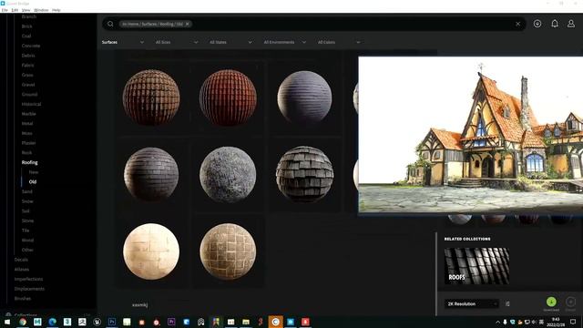This screenshot has width=583, height=328.
Task: Open the Brushes asset type
Action: coord(22,298)
